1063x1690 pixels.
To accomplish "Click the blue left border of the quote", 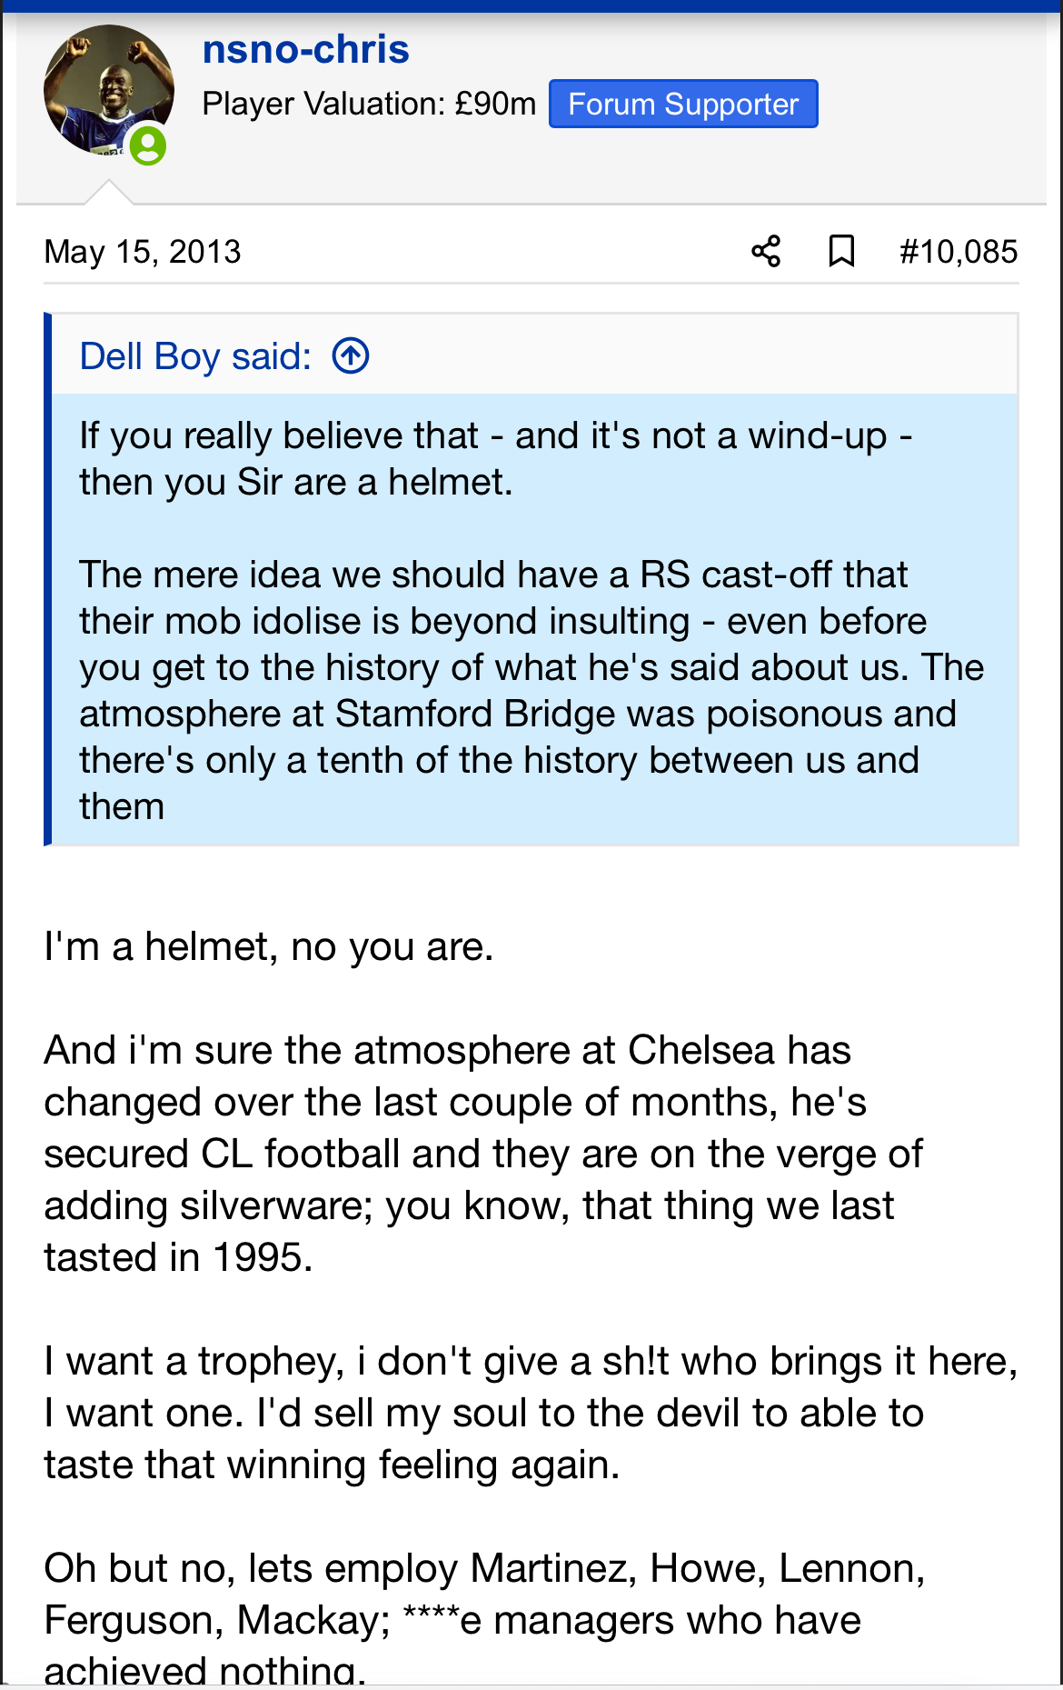I will (48, 579).
